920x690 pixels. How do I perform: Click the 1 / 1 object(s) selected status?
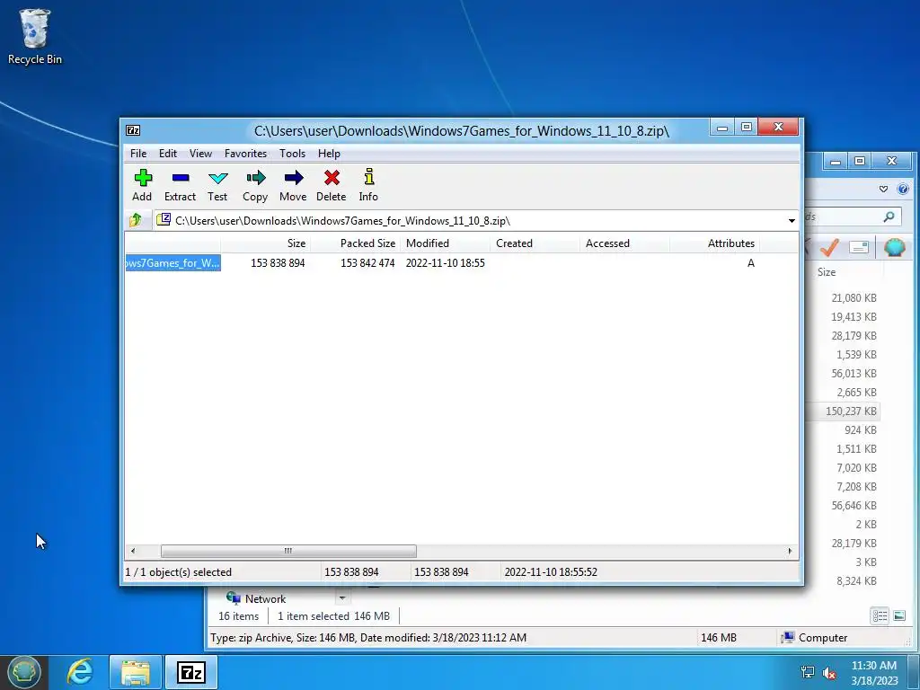click(x=179, y=571)
